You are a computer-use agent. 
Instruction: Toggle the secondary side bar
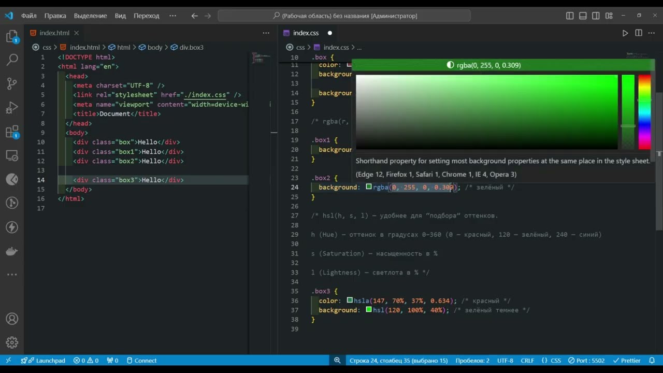point(596,16)
